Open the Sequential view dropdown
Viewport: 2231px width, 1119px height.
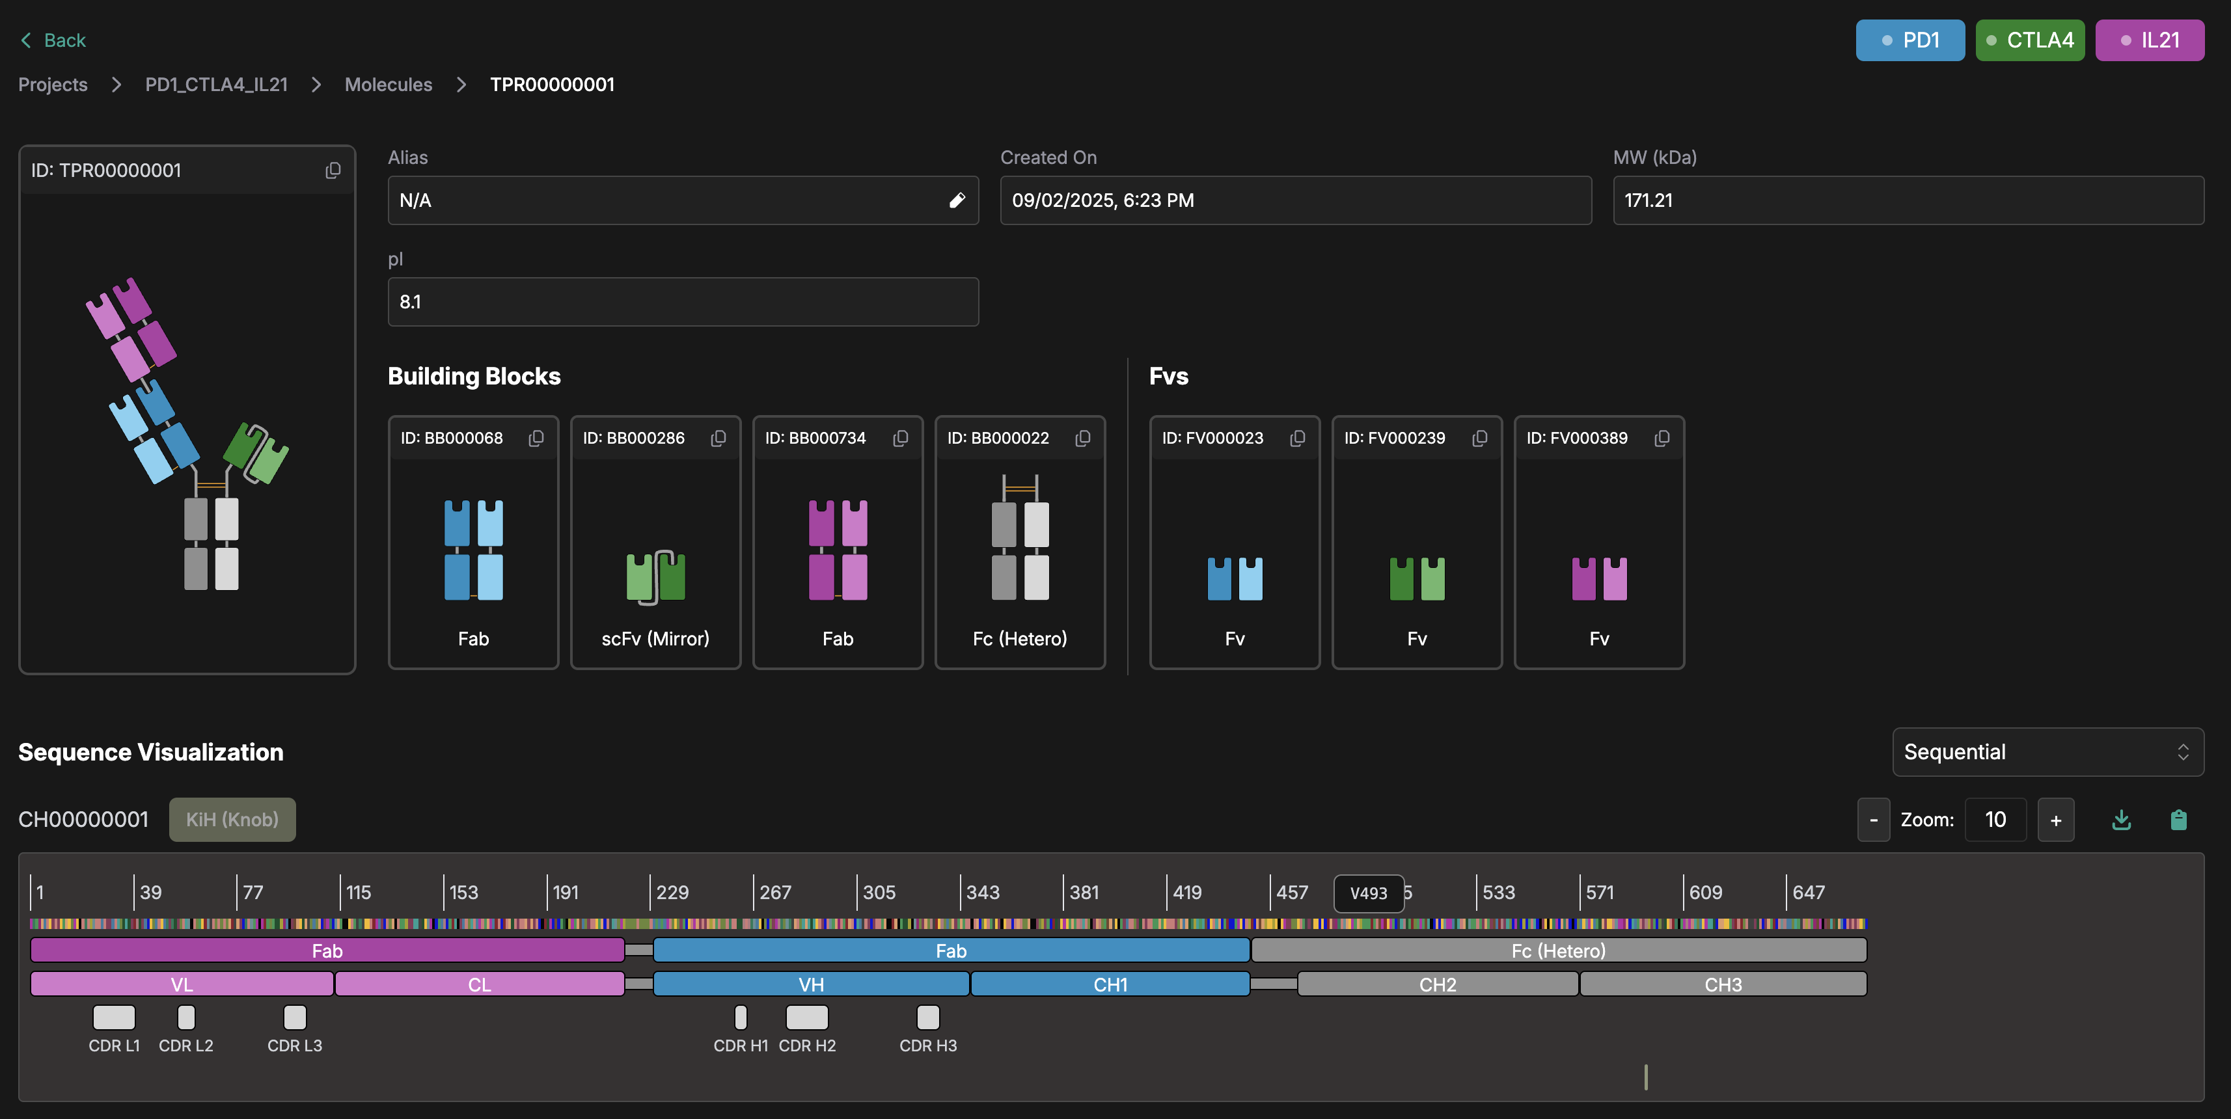click(x=2047, y=751)
